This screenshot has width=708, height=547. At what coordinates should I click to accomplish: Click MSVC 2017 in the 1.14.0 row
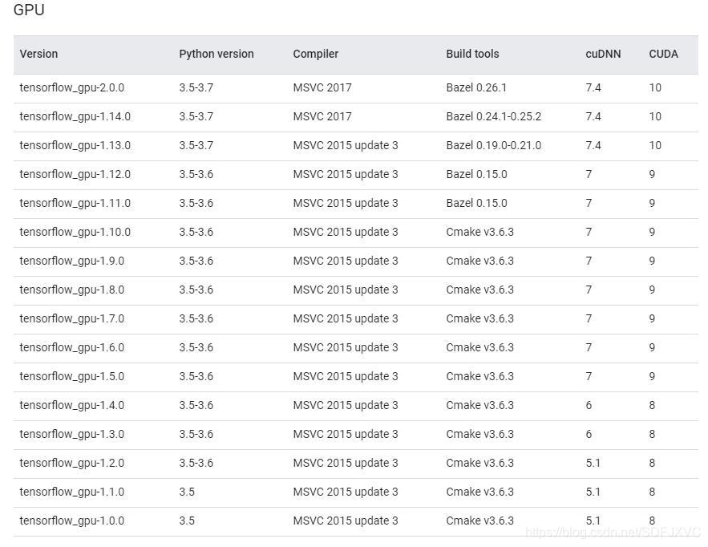(x=322, y=116)
